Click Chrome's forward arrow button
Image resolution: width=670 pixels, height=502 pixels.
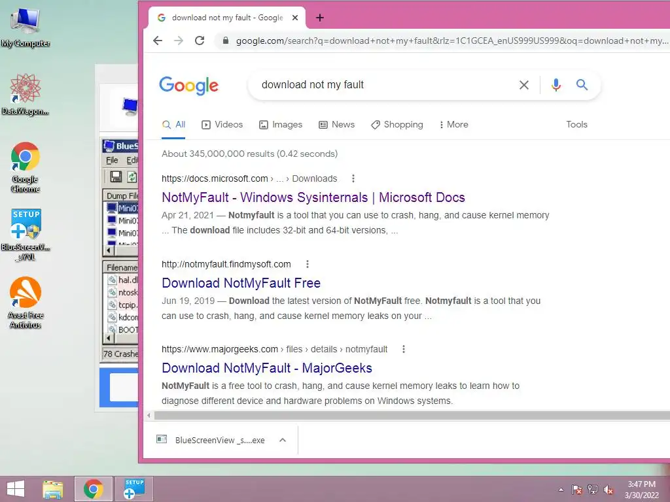179,41
